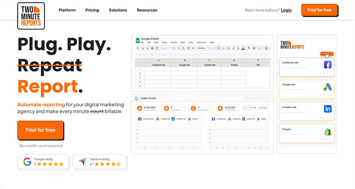Select row 3 header in the sheet

pyautogui.click(x=140, y=77)
